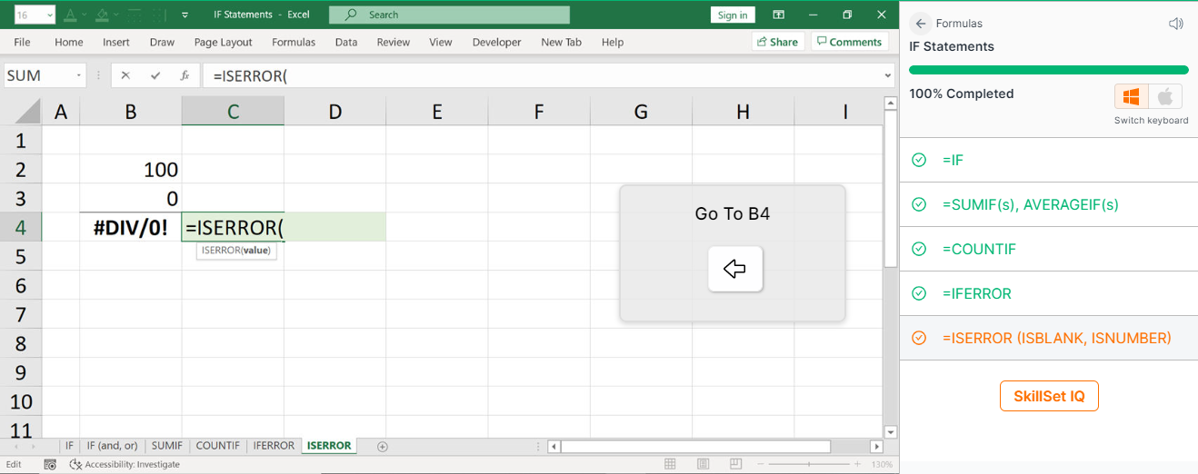Switch keyboard to Mac layout

pos(1165,96)
